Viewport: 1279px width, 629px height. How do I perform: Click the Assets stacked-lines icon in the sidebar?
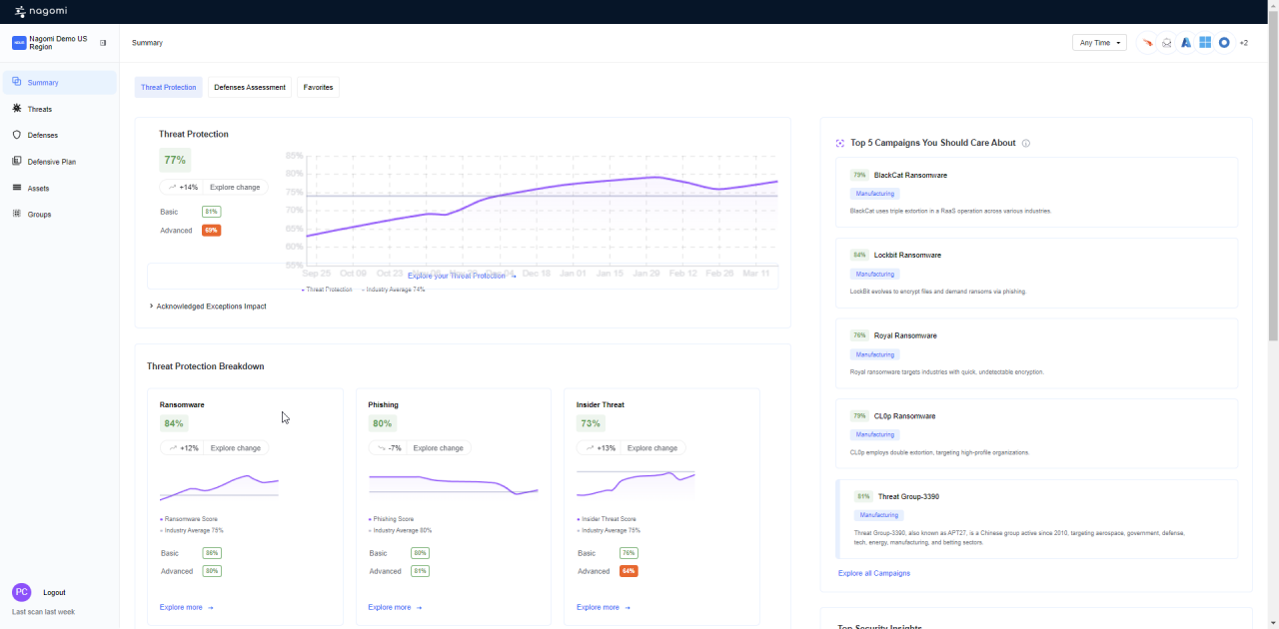(x=17, y=188)
